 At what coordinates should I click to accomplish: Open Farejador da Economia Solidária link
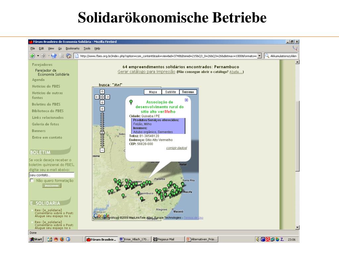click(52, 72)
